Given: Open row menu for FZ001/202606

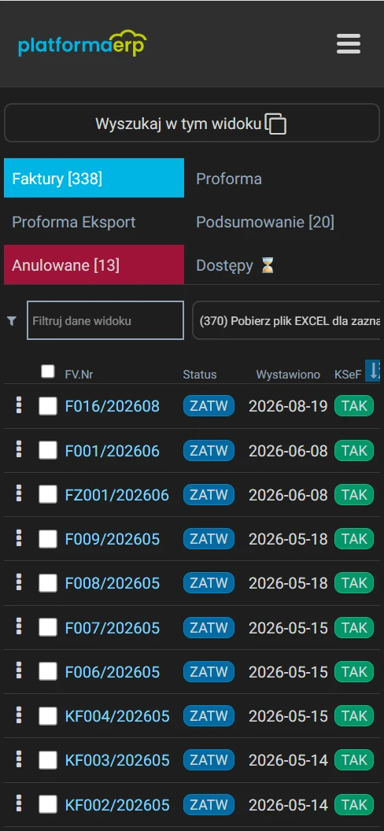Looking at the screenshot, I should 19,494.
